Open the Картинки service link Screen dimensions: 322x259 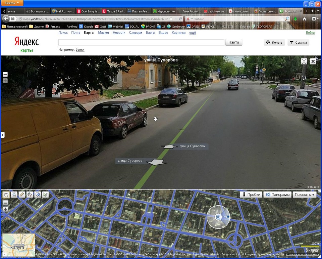[179, 33]
